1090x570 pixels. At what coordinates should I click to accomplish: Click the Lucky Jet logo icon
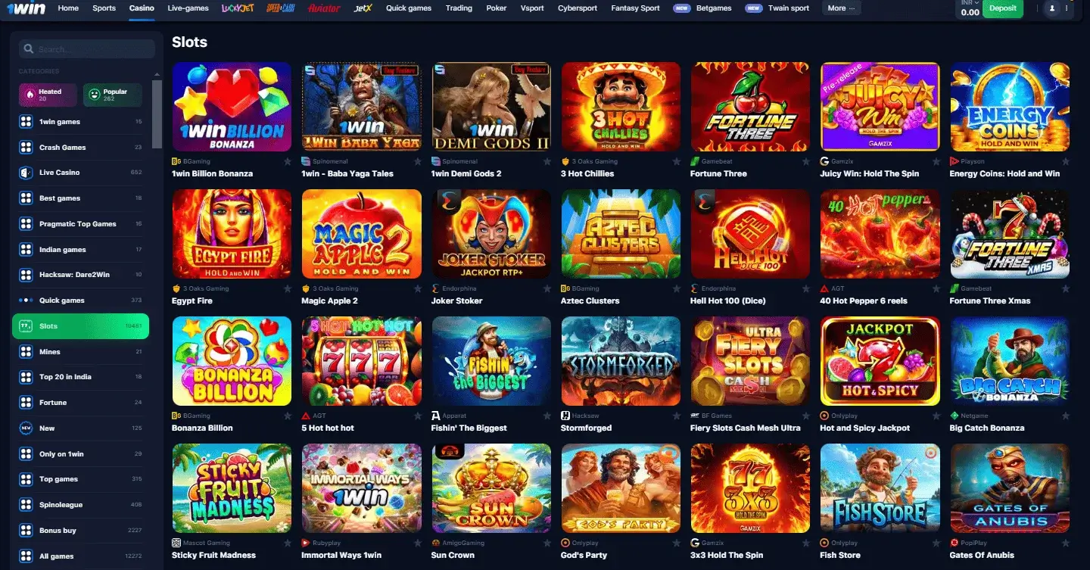237,8
